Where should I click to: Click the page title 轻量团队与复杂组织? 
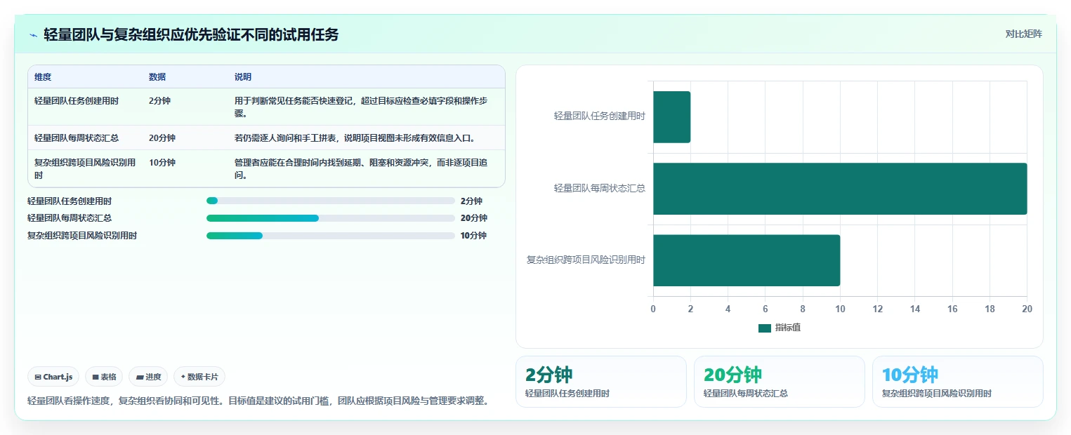[x=191, y=34]
